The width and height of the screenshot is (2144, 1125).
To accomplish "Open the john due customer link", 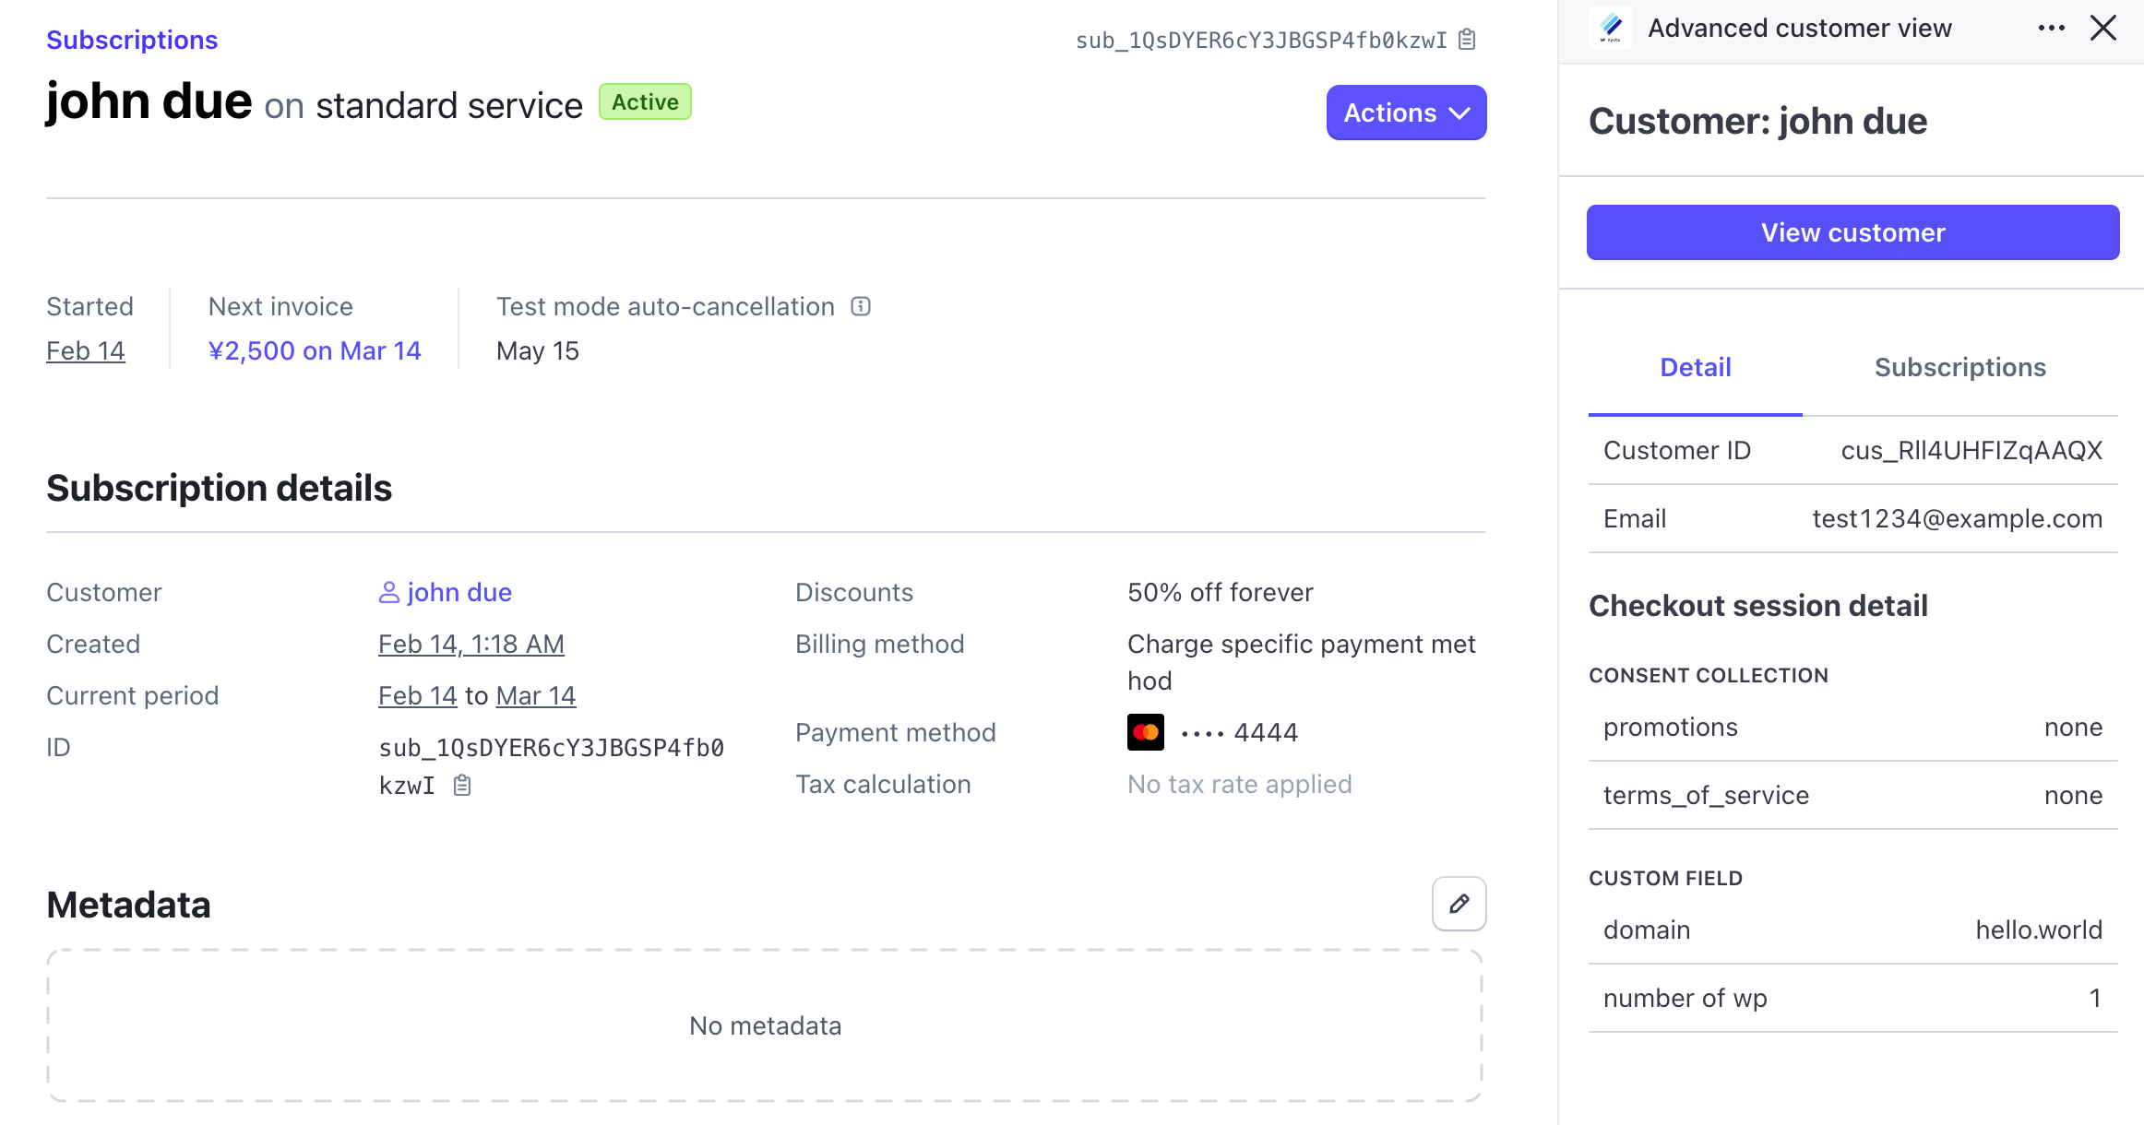I will 459,592.
